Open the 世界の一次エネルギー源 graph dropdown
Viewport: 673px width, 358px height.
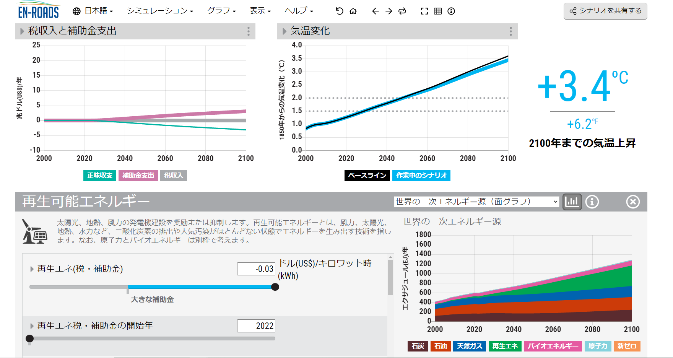(476, 202)
